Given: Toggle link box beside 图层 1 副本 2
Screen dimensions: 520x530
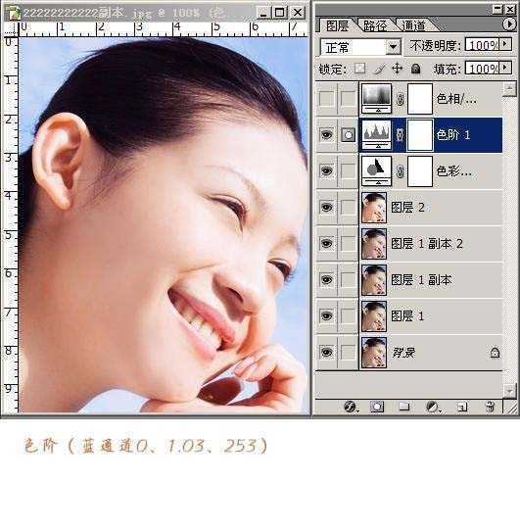Looking at the screenshot, I should tap(348, 244).
